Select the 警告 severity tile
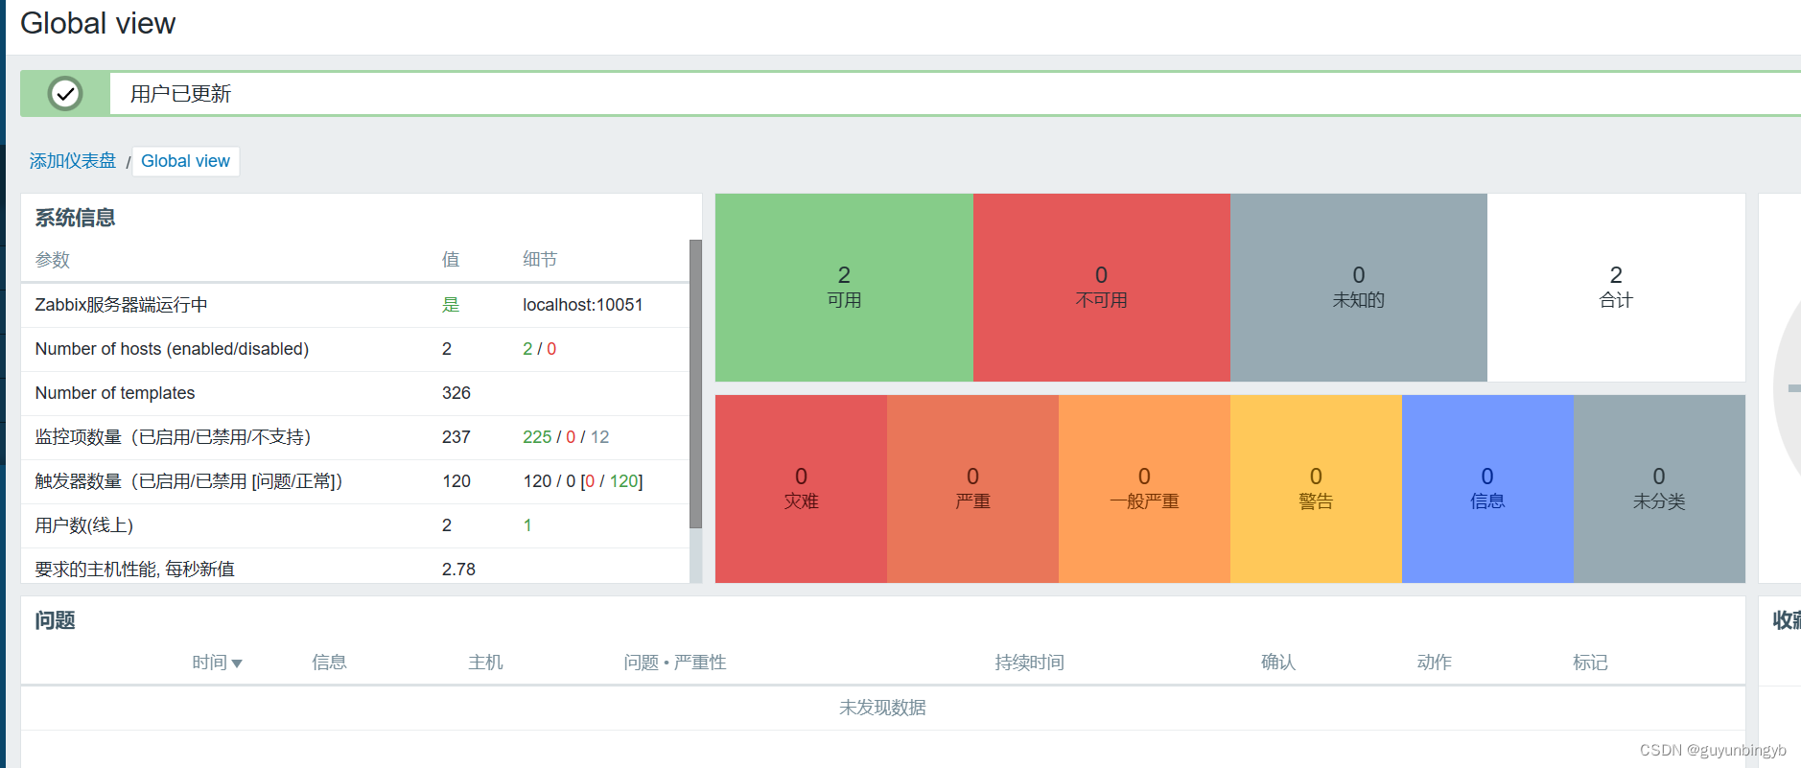This screenshot has height=768, width=1801. click(1316, 489)
